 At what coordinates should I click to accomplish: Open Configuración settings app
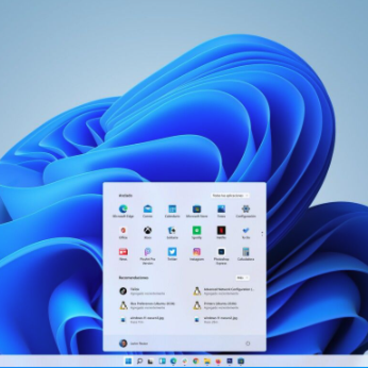pos(246,209)
